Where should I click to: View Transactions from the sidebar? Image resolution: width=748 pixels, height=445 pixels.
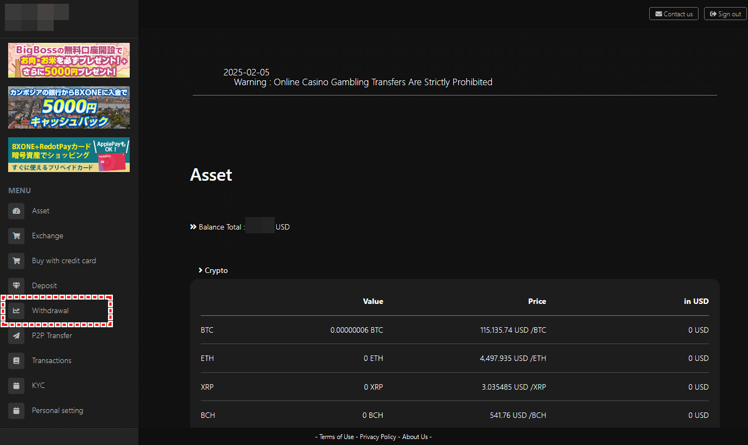52,361
